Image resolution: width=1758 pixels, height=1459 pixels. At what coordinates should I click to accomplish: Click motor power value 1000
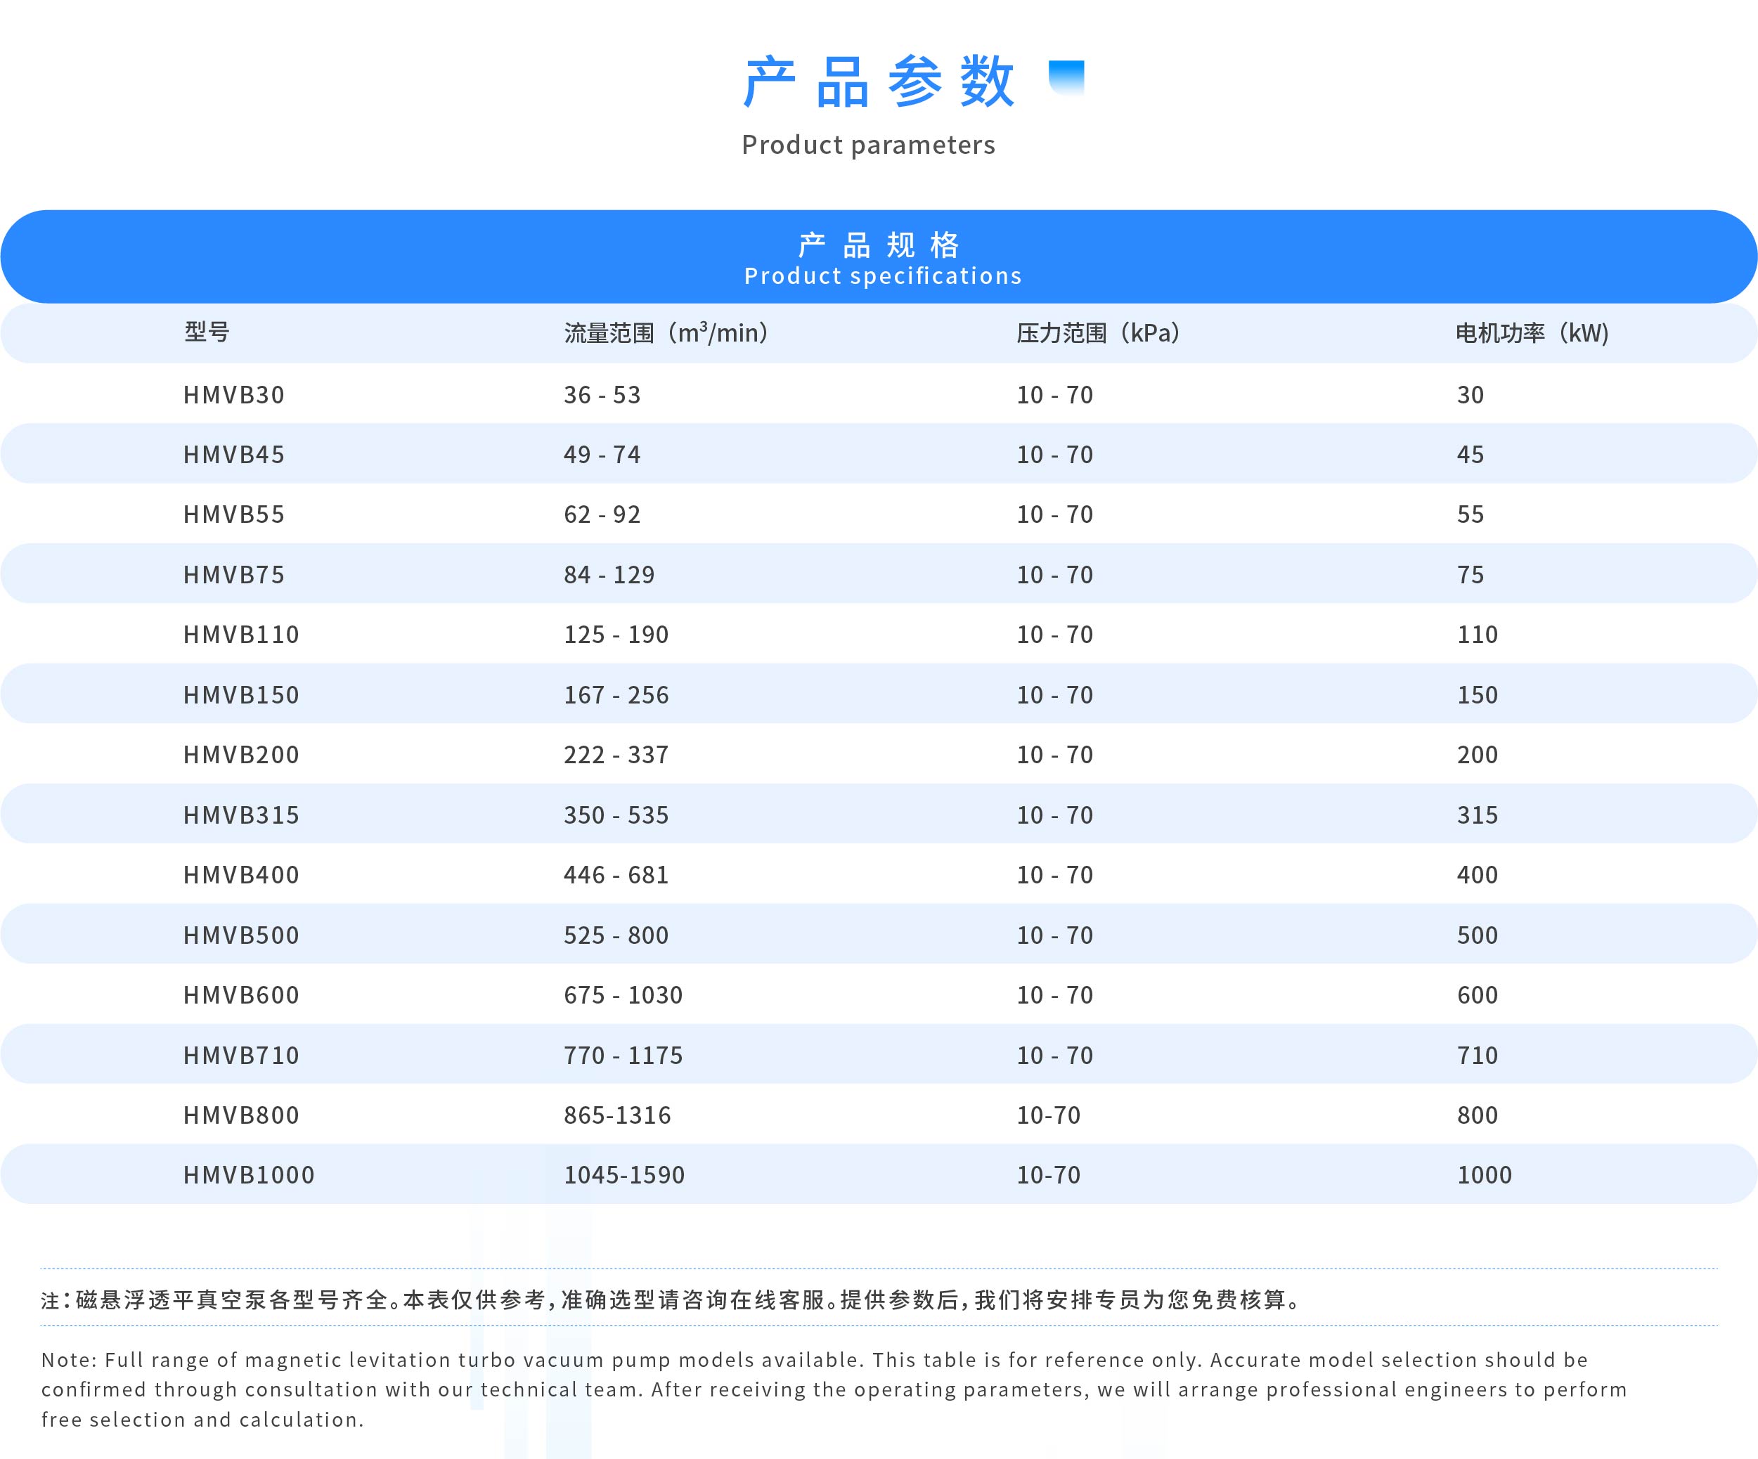(1485, 1174)
